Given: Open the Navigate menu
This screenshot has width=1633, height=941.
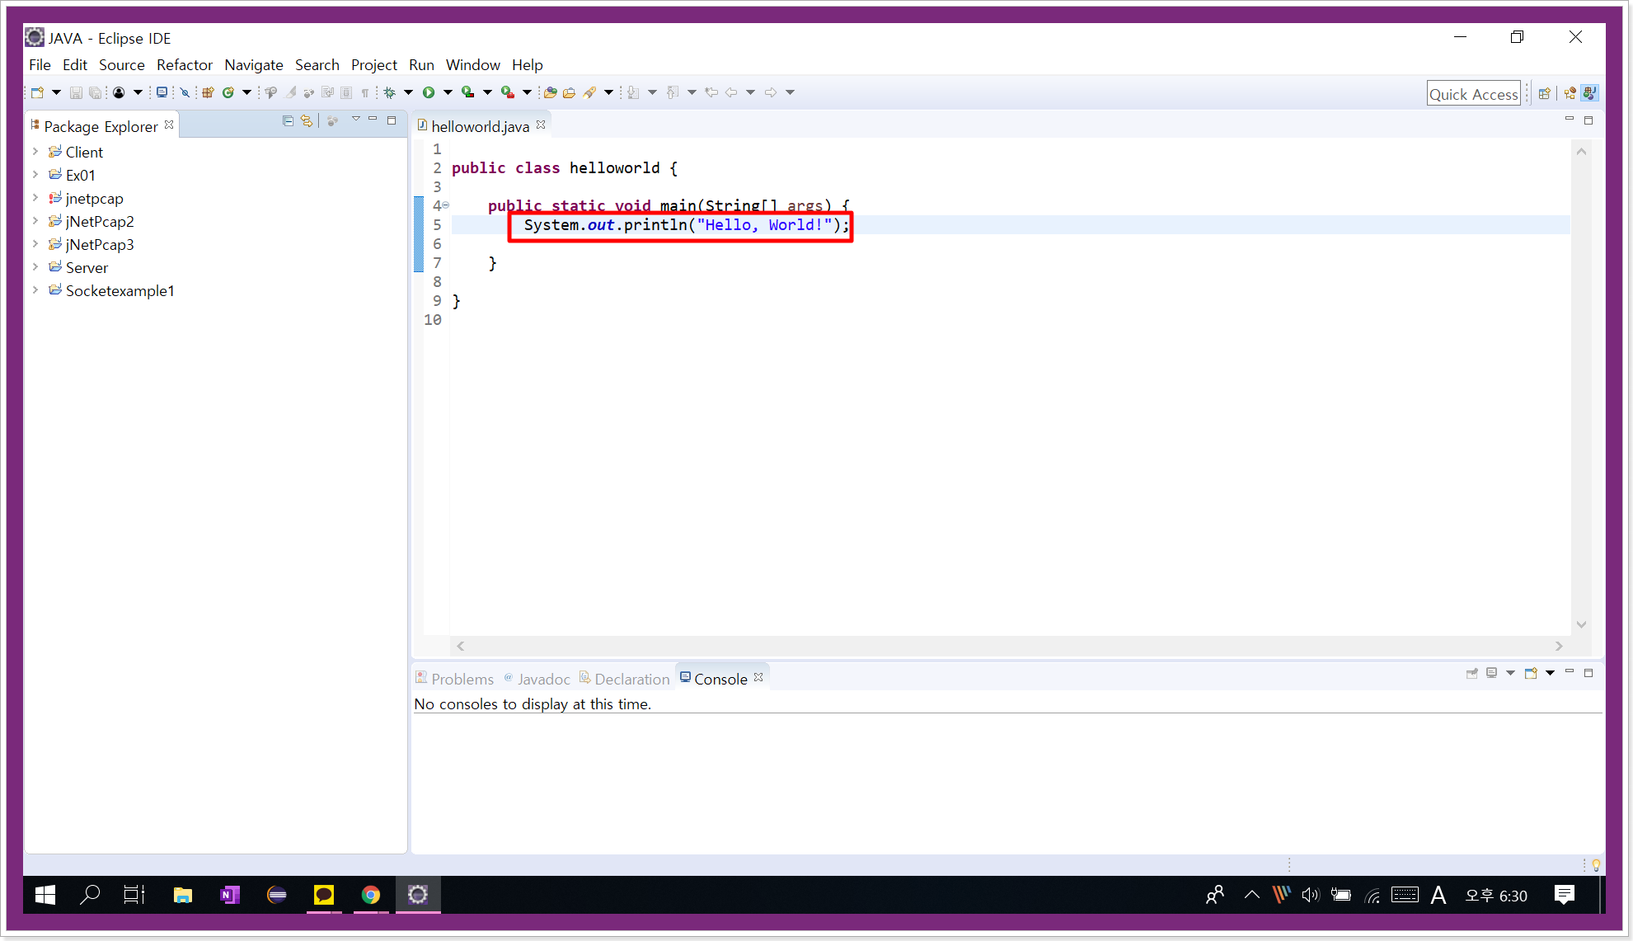Looking at the screenshot, I should 254,64.
